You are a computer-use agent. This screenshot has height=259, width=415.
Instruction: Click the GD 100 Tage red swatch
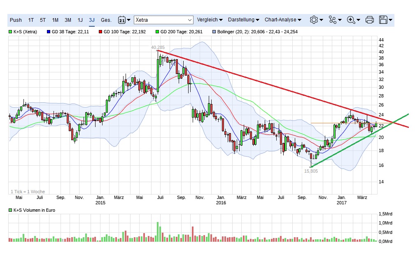(x=100, y=32)
